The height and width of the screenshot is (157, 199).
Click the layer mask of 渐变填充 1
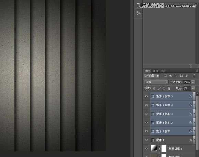164,148
